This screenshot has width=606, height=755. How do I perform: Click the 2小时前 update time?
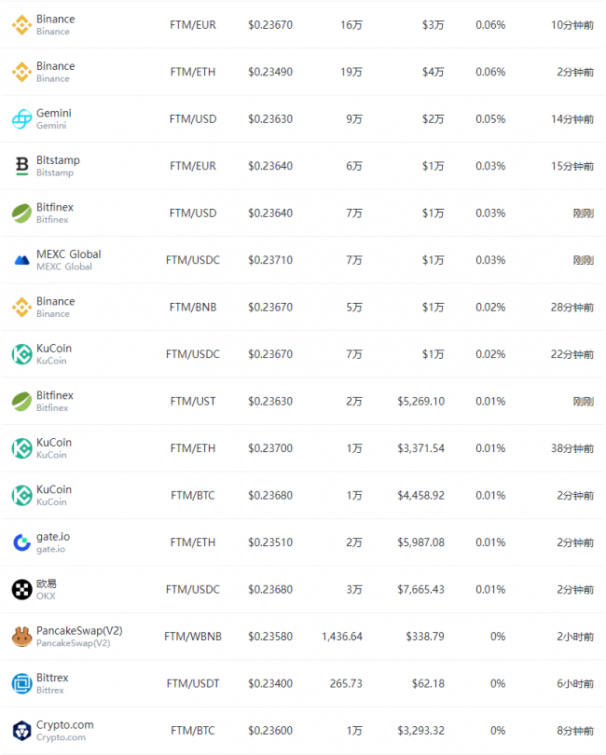click(x=575, y=637)
